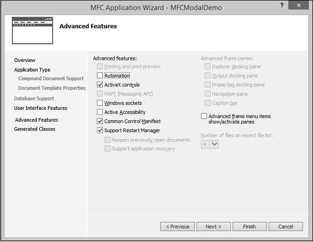
Task: Turn on Active Accessibility
Action: [100, 112]
